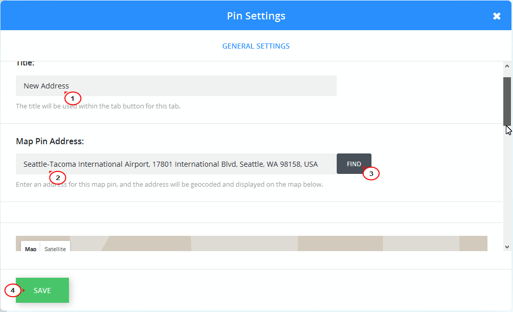The width and height of the screenshot is (513, 312).
Task: Click the FIND button to geocode address
Action: point(354,164)
